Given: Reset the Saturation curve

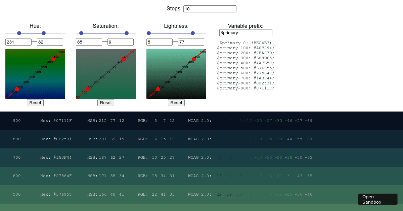Looking at the screenshot, I should 105,102.
